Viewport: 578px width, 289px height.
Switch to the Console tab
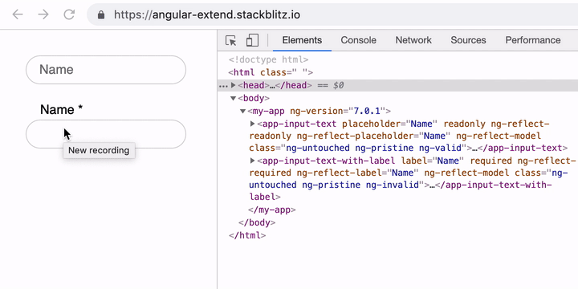(358, 40)
